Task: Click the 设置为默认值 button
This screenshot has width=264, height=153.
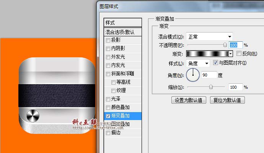Action: pyautogui.click(x=189, y=100)
